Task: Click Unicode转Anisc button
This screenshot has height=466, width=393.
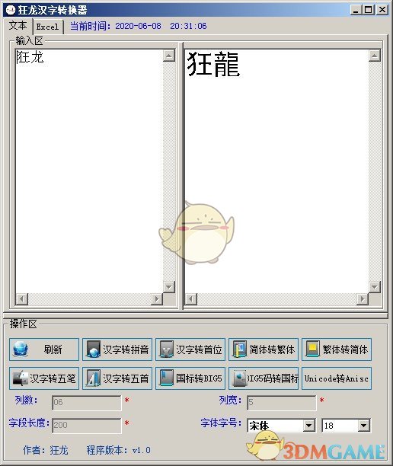Action: pos(337,378)
